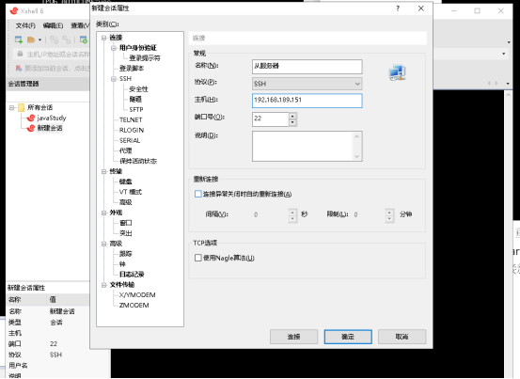Viewport: 520px width, 379px height.
Task: Click the 新建会话 session icon in tree
Action: pyautogui.click(x=31, y=128)
